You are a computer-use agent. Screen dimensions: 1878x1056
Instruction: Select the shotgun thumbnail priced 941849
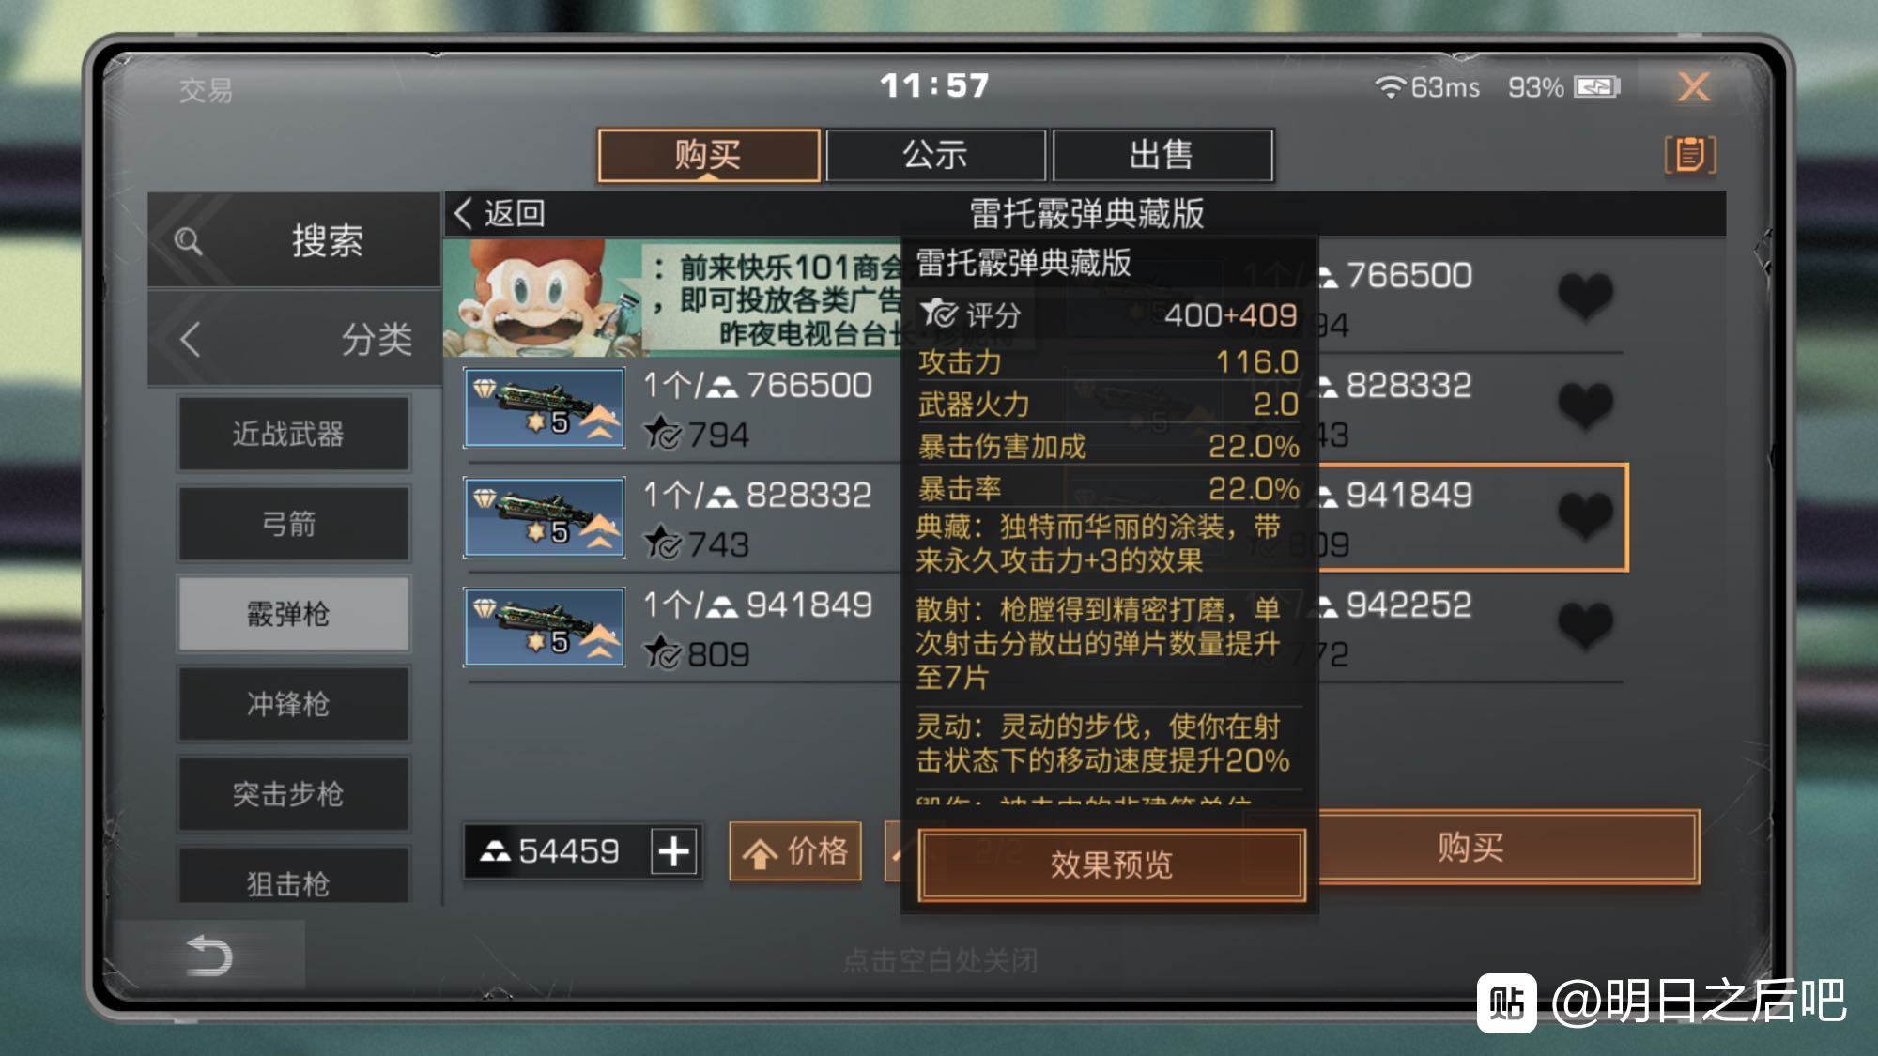[545, 626]
